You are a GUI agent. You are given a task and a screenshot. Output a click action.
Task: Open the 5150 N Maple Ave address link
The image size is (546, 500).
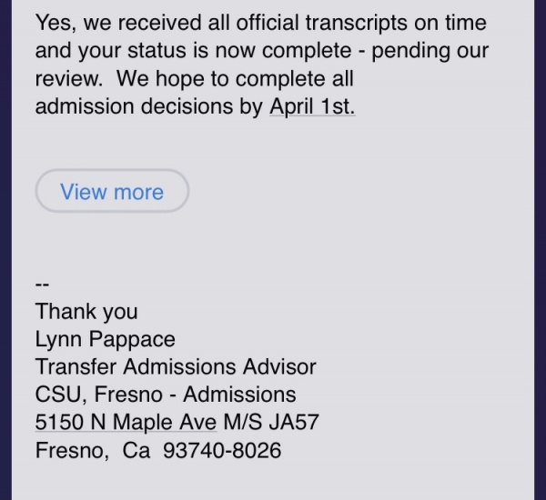(126, 422)
